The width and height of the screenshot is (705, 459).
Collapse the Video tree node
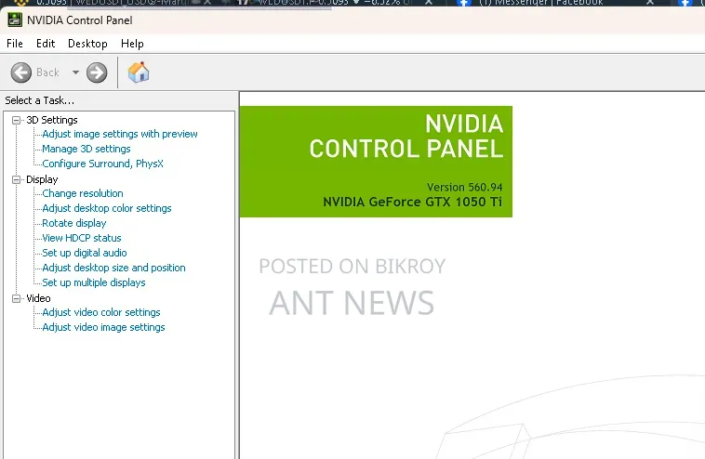tap(16, 298)
